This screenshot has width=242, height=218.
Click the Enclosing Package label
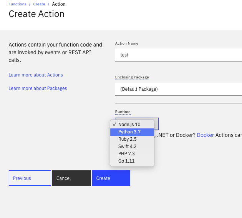132,77
